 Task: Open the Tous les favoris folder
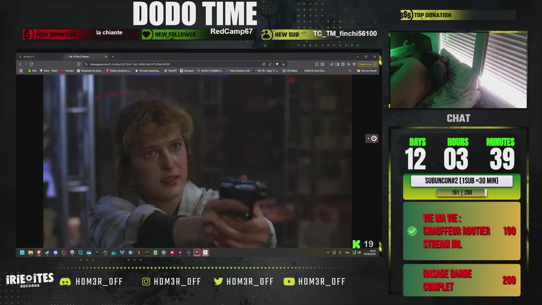367,71
